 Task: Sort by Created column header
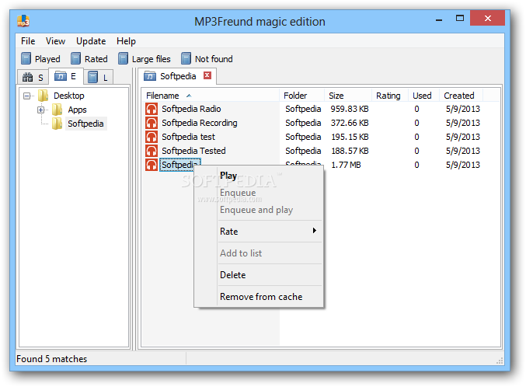click(462, 96)
